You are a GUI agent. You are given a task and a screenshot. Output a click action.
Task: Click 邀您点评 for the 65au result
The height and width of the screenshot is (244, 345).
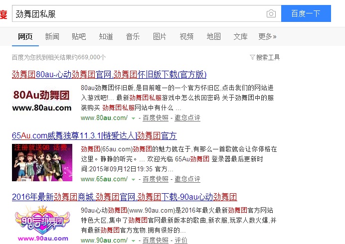(x=187, y=179)
